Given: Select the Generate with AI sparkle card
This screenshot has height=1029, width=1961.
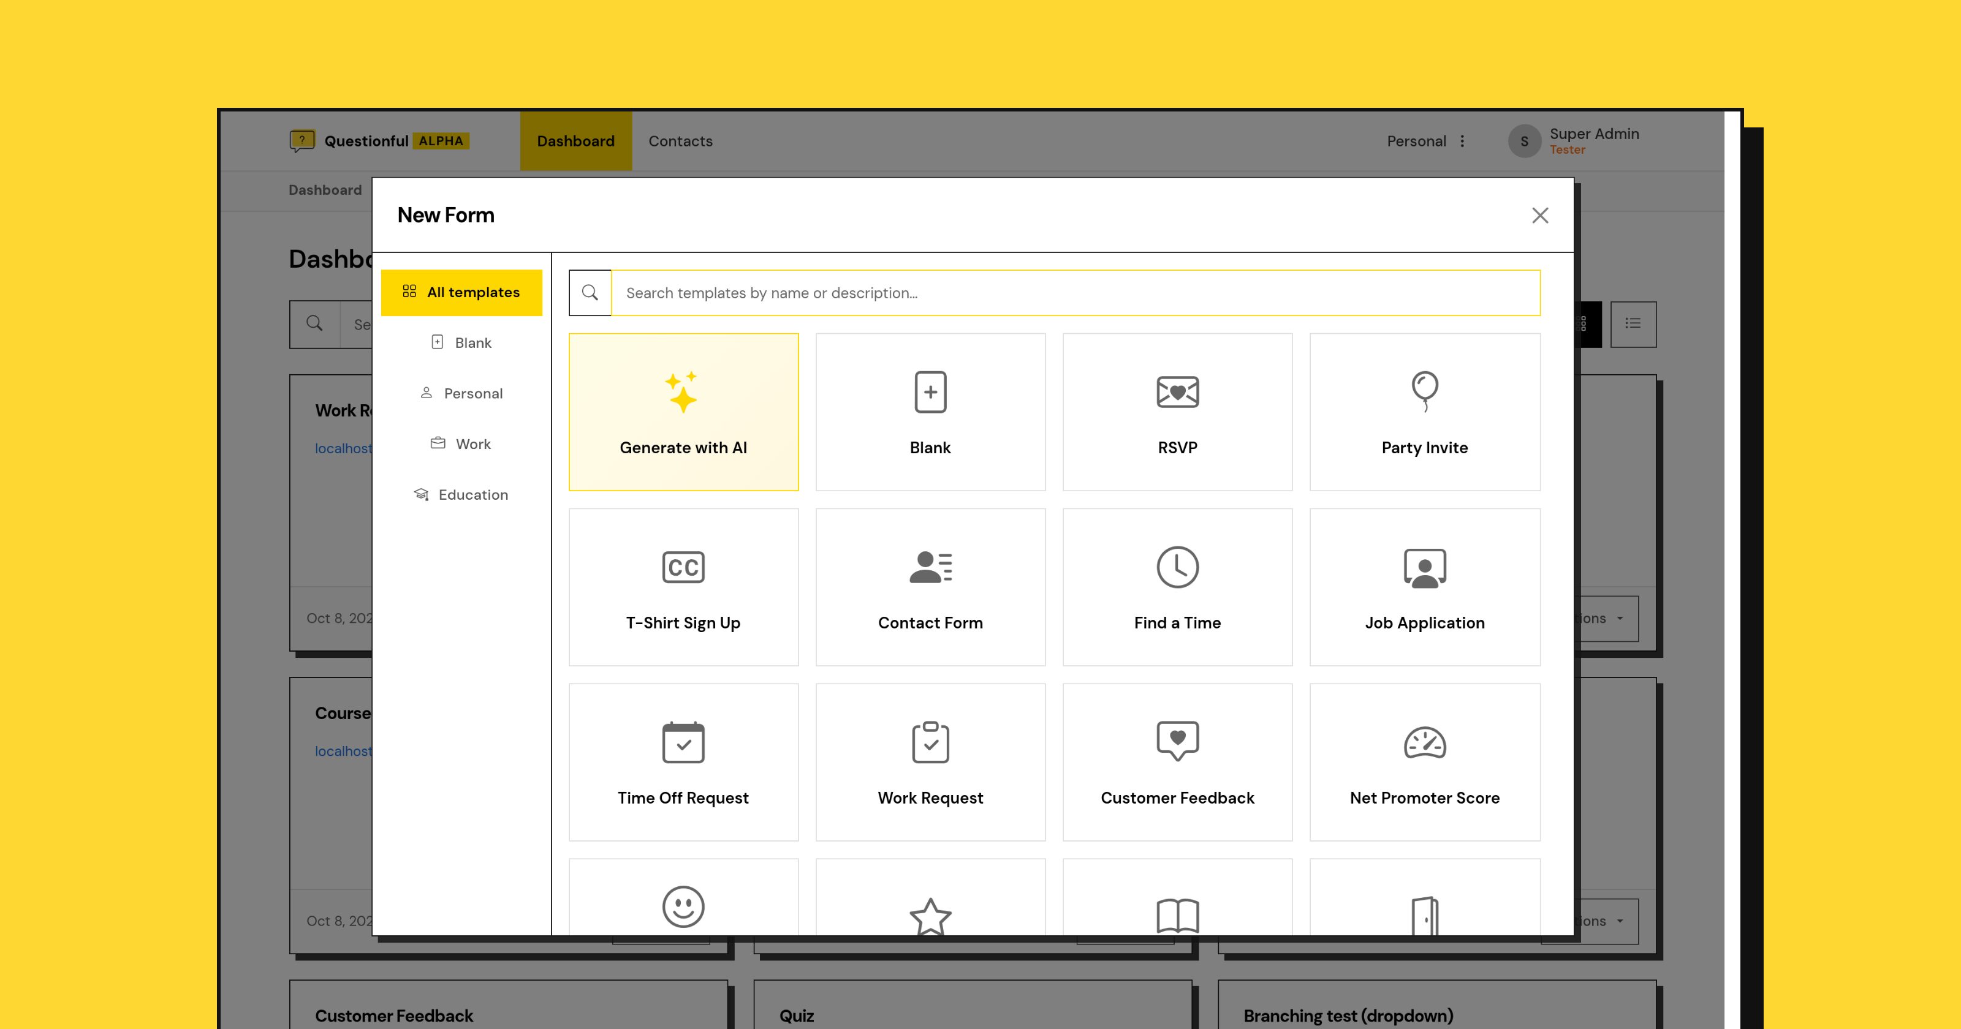Looking at the screenshot, I should point(683,412).
